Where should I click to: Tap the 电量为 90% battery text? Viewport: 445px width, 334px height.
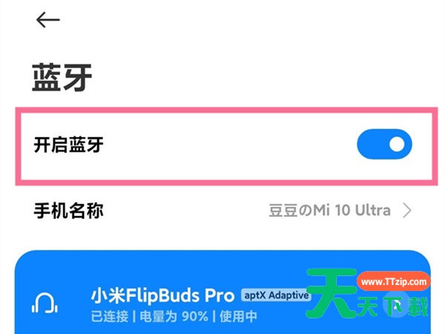(x=174, y=317)
